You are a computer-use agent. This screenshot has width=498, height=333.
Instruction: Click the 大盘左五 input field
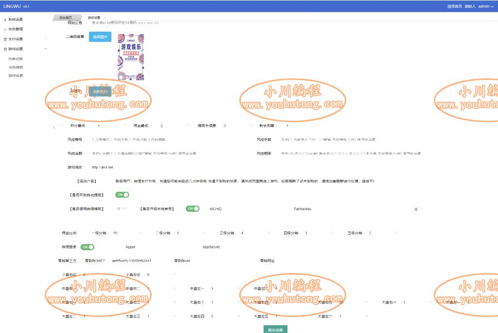[x=289, y=316]
